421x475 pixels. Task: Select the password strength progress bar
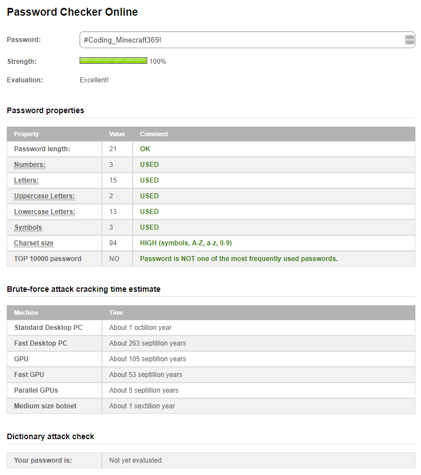coord(113,60)
